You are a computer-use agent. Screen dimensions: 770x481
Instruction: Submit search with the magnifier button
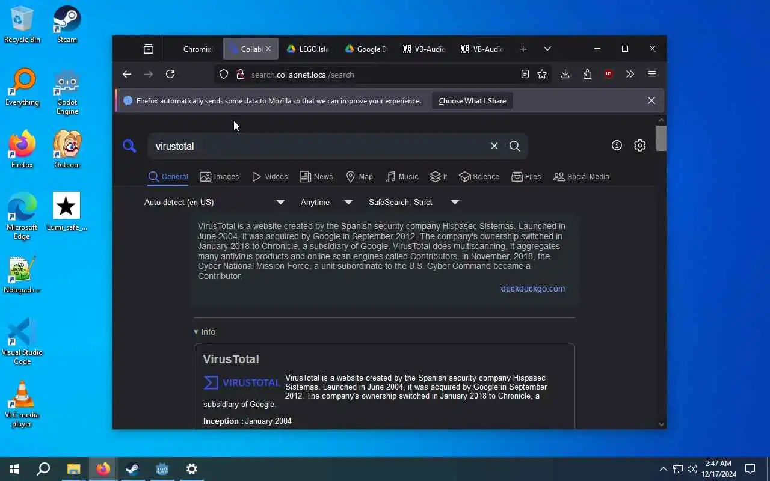[x=514, y=146]
